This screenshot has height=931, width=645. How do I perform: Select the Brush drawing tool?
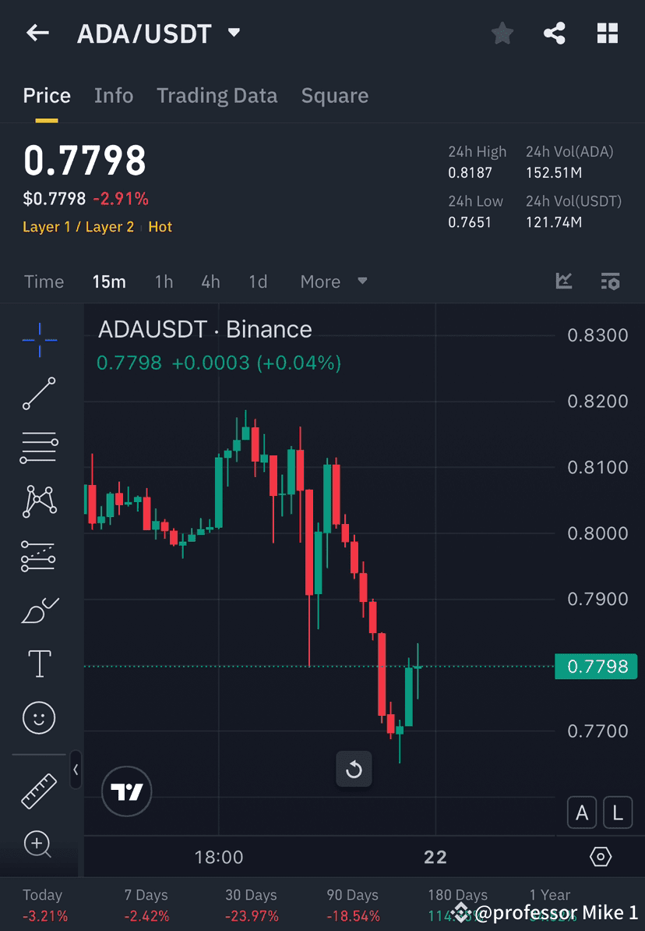click(x=39, y=611)
